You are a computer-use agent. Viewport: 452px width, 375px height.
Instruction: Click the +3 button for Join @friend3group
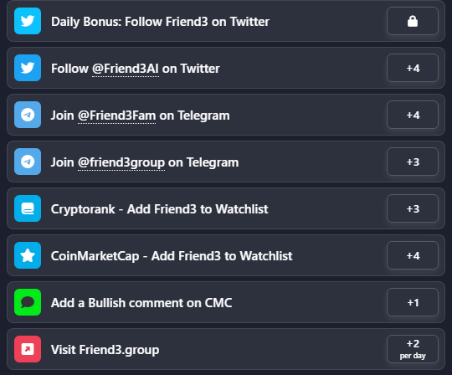(413, 162)
